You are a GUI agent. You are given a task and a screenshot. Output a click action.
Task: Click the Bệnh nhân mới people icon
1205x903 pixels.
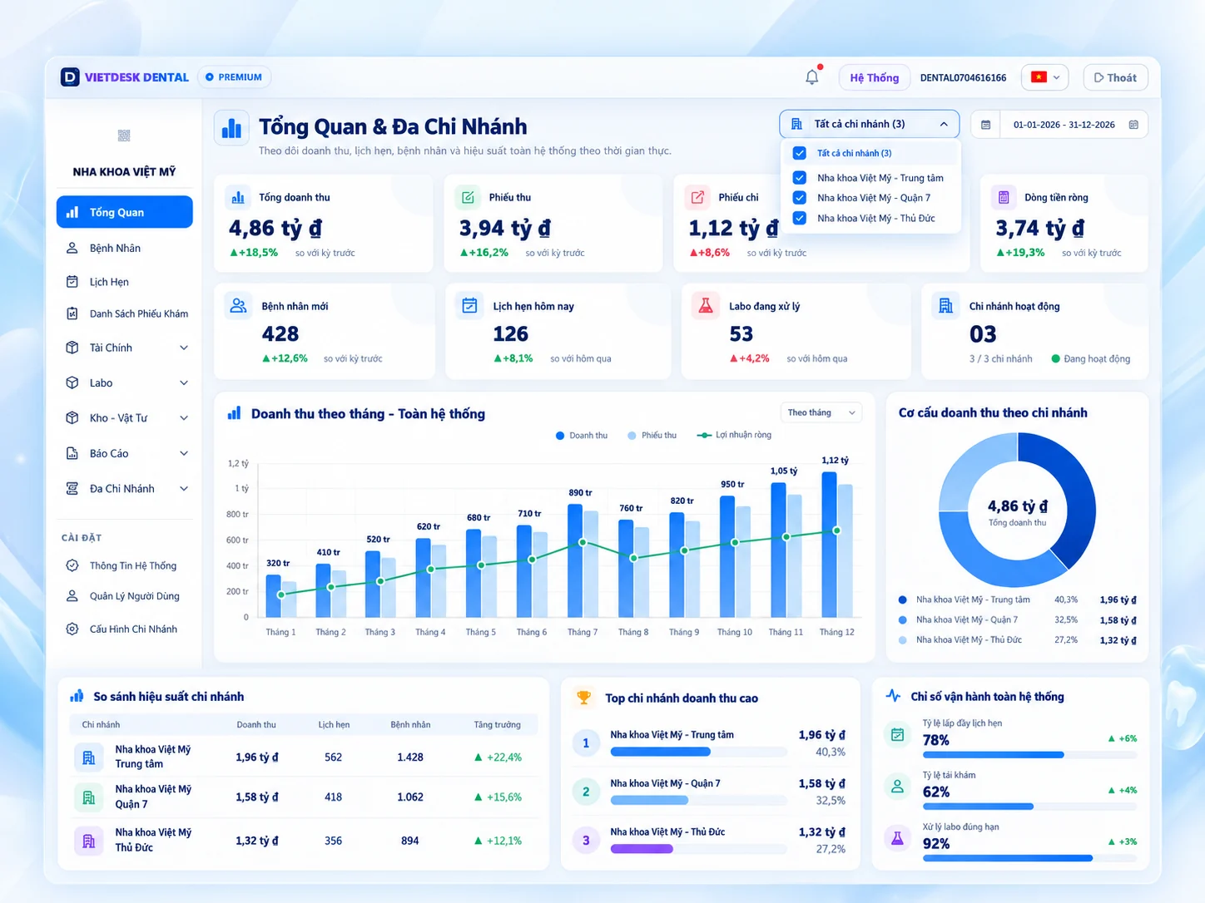(x=239, y=305)
